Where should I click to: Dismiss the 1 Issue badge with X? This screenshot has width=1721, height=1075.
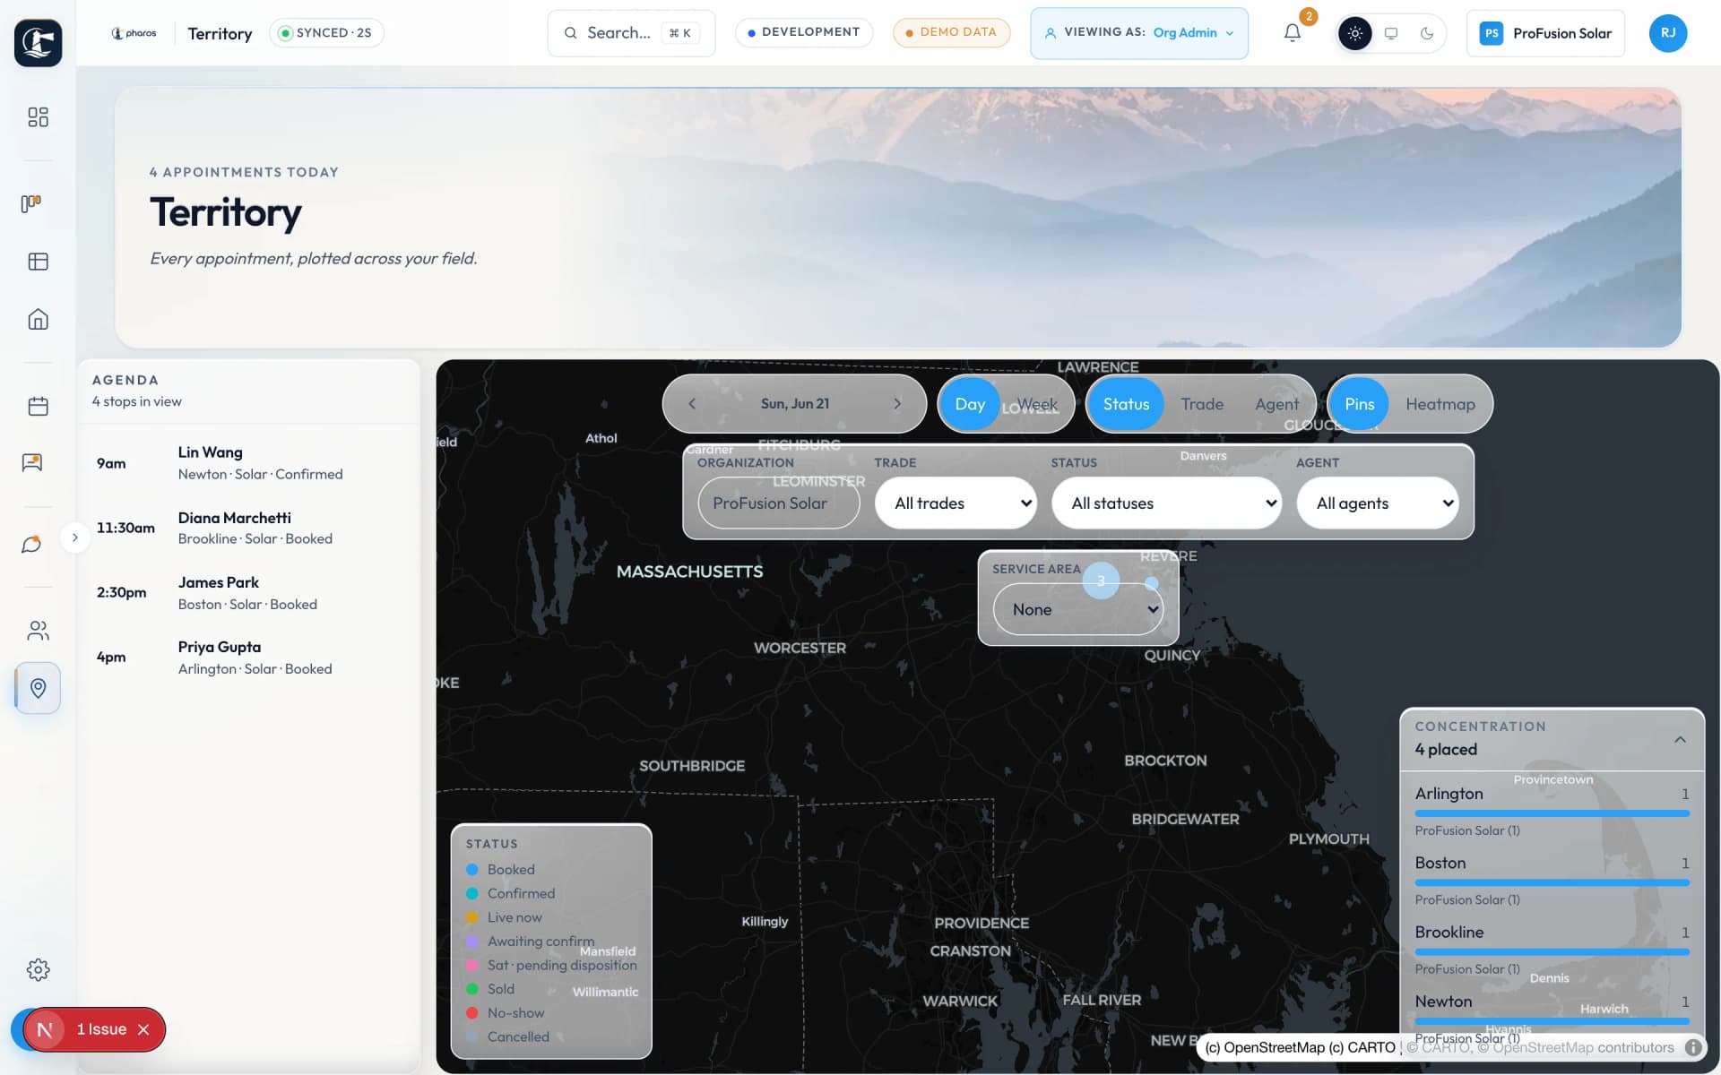[x=143, y=1029]
